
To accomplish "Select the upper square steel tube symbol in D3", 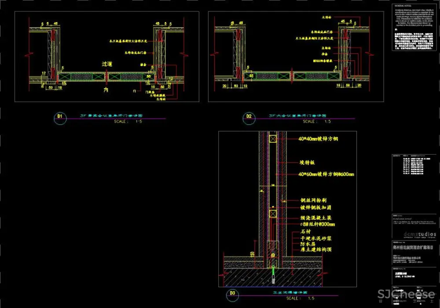I will coord(274,139).
